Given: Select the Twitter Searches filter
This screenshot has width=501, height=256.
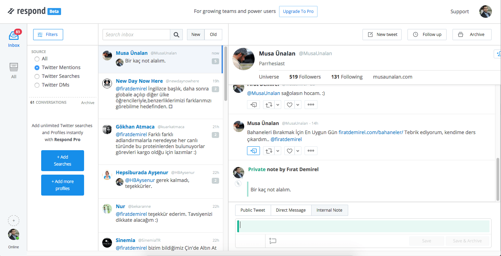Looking at the screenshot, I should tap(37, 76).
